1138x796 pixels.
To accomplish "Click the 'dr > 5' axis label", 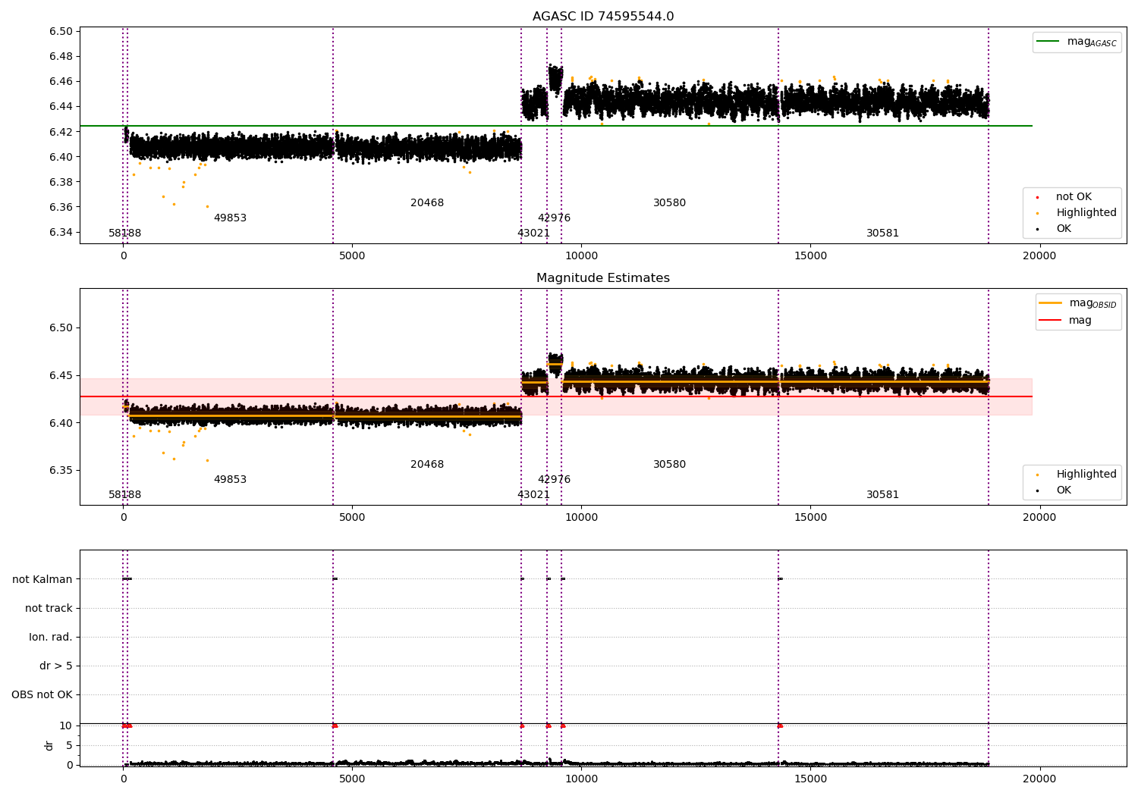I will 56,666.
